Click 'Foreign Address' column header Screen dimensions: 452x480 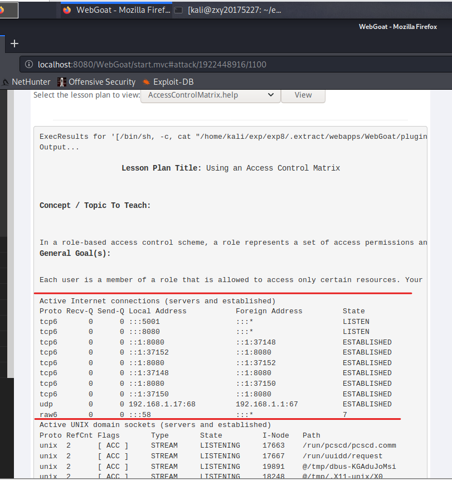pyautogui.click(x=269, y=311)
